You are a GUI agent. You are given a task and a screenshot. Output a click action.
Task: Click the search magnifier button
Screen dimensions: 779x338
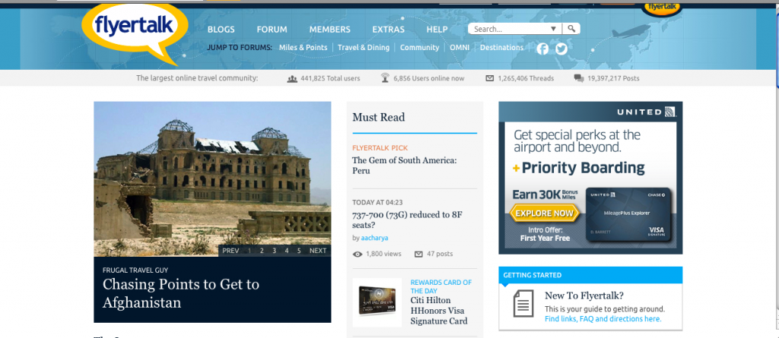pos(571,29)
